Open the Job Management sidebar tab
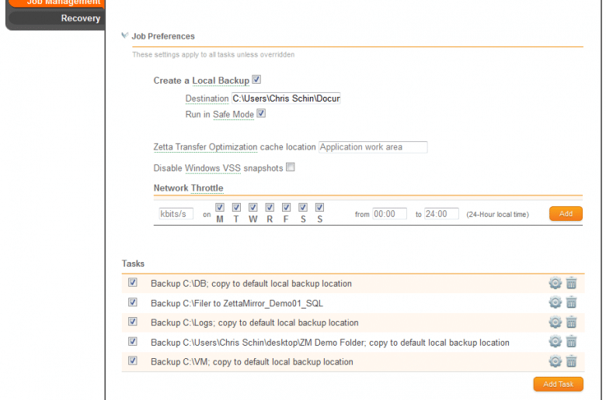This screenshot has width=606, height=400. point(57,3)
